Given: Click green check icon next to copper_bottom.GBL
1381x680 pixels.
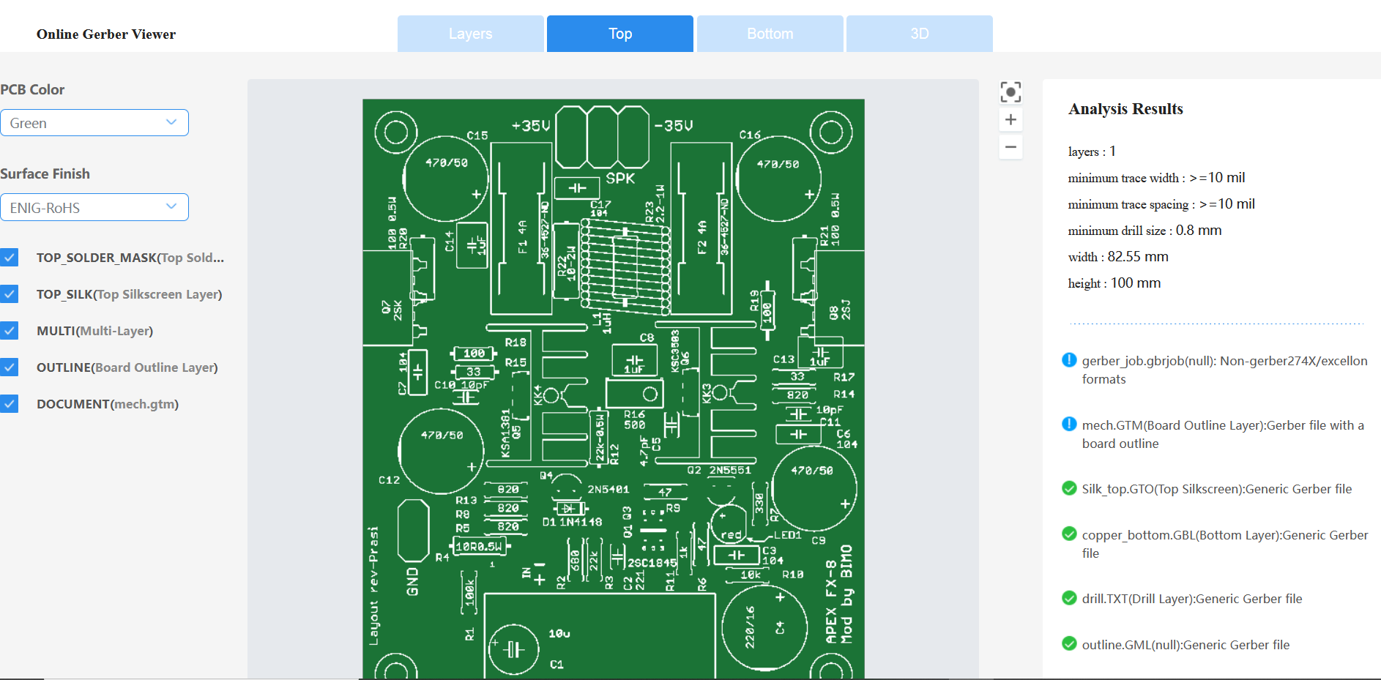Looking at the screenshot, I should point(1069,534).
